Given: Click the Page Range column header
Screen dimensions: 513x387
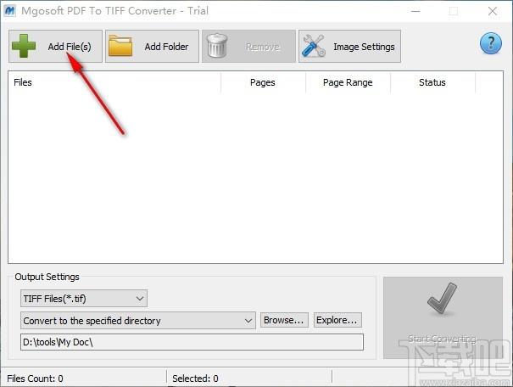Looking at the screenshot, I should click(x=348, y=82).
